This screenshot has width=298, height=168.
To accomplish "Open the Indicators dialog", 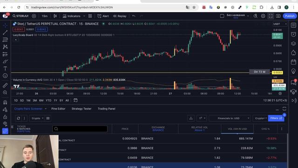I will pos(72,16).
